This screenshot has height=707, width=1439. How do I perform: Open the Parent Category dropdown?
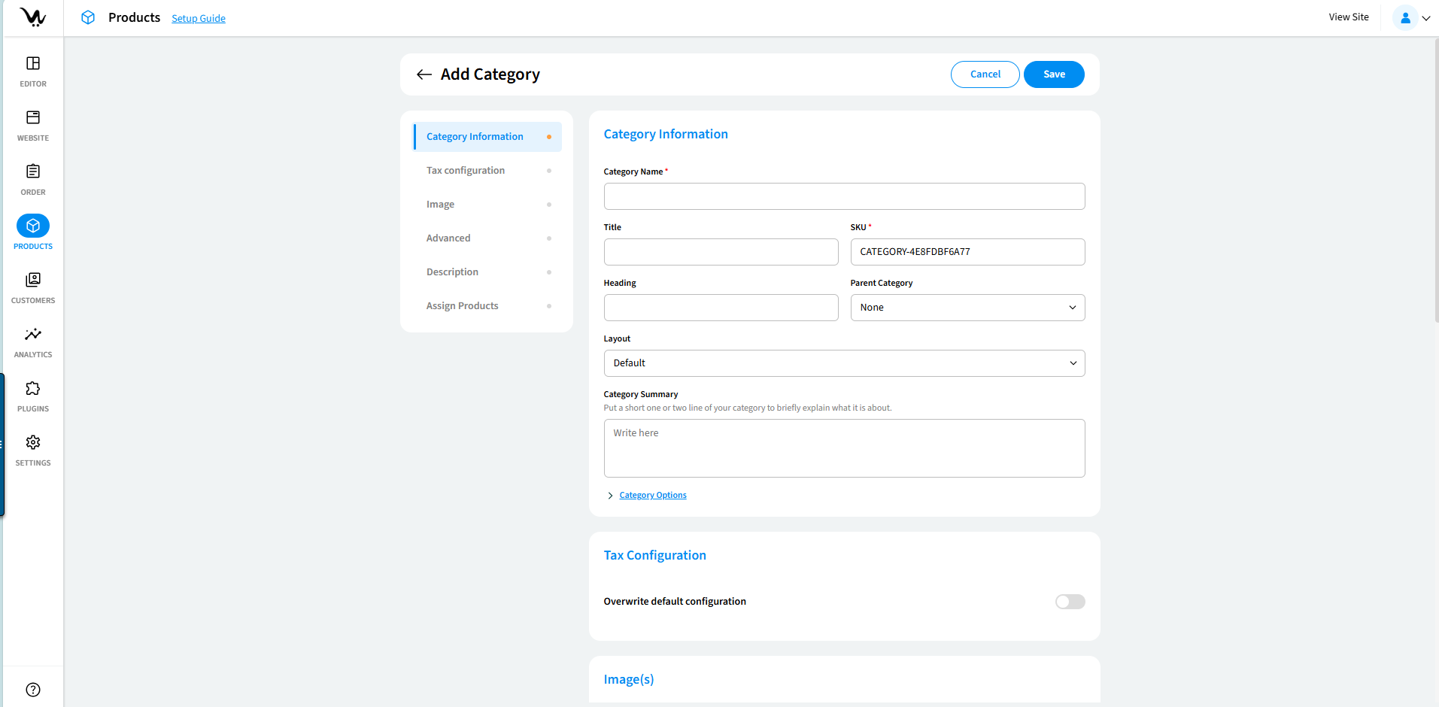(967, 308)
